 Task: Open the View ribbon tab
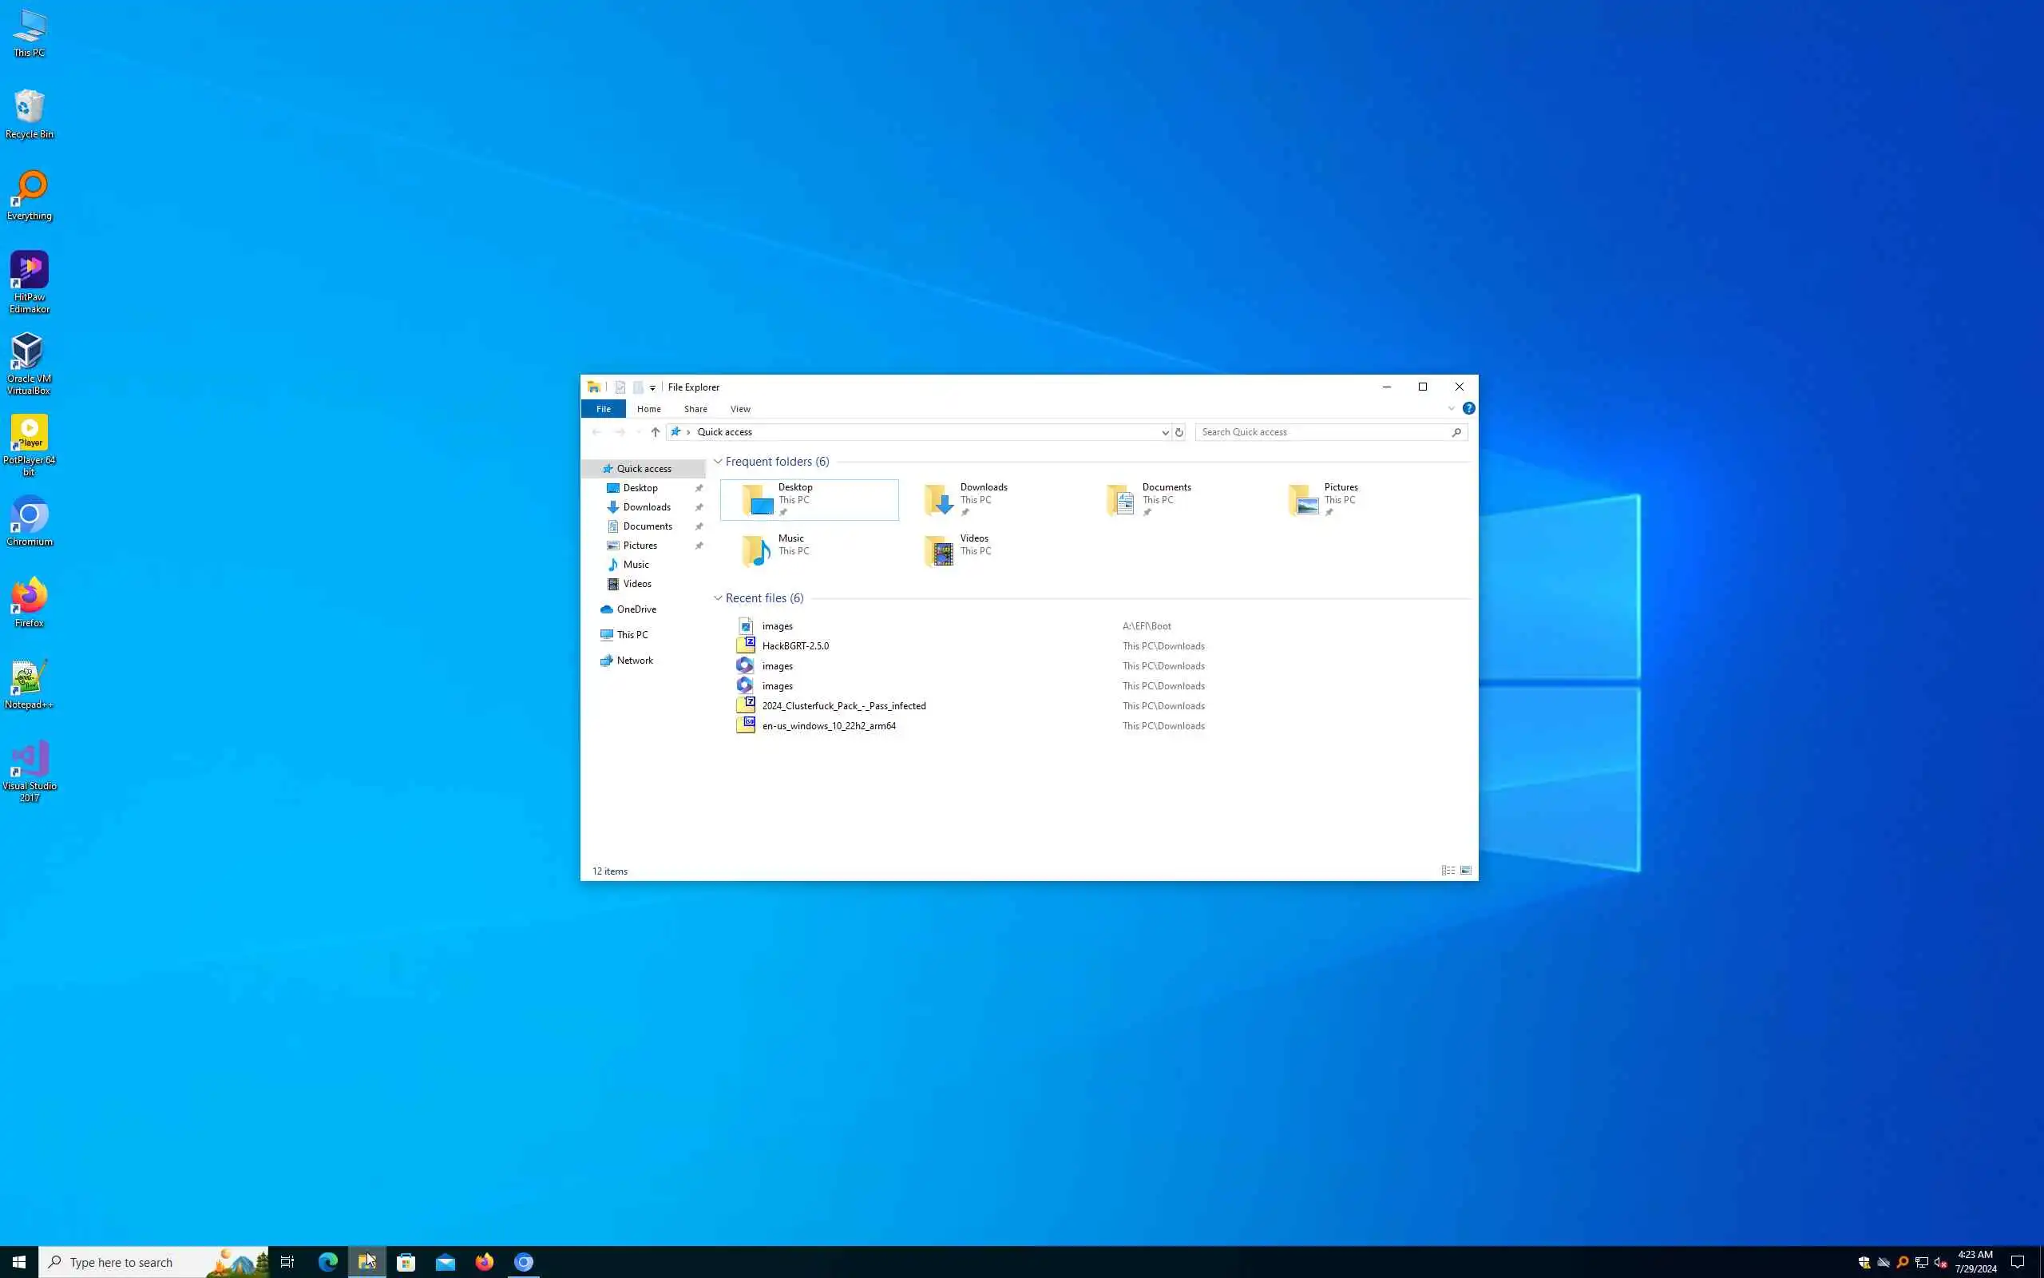(x=740, y=409)
